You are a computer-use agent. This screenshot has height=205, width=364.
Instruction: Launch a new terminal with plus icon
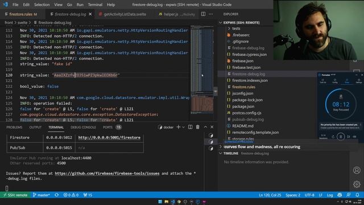click(178, 127)
